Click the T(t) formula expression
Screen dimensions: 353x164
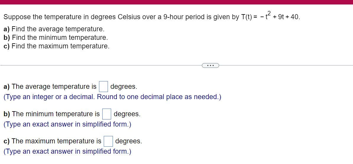[271, 16]
